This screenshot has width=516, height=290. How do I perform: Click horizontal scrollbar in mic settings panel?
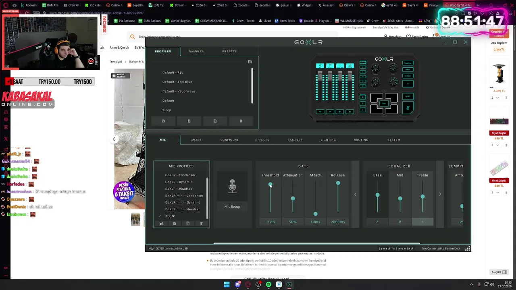point(316,243)
